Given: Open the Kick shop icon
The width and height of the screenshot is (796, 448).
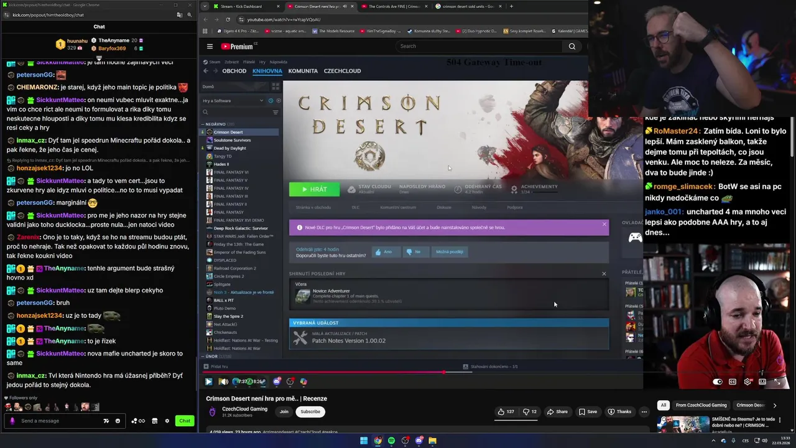Looking at the screenshot, I should (155, 421).
